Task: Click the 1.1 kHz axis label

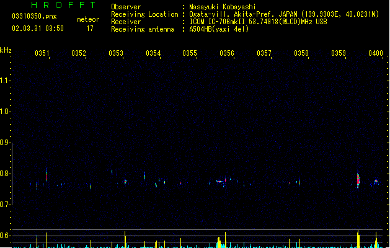Action: pos(4,81)
